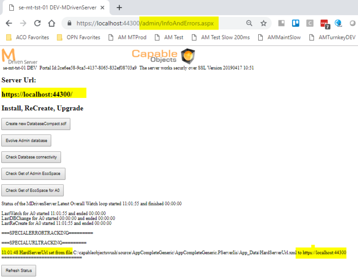Click the Status of the MDrivenServer line
Screen dimensions: 358x280
point(92,204)
